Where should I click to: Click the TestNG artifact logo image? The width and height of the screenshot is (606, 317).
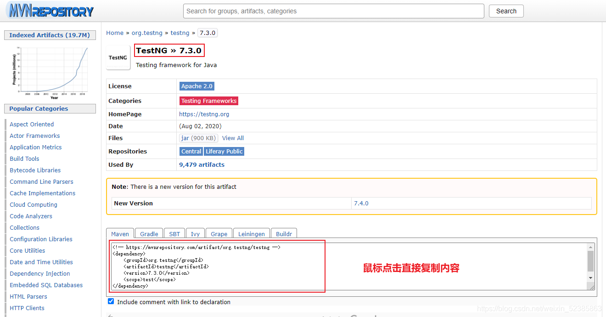[x=118, y=57]
